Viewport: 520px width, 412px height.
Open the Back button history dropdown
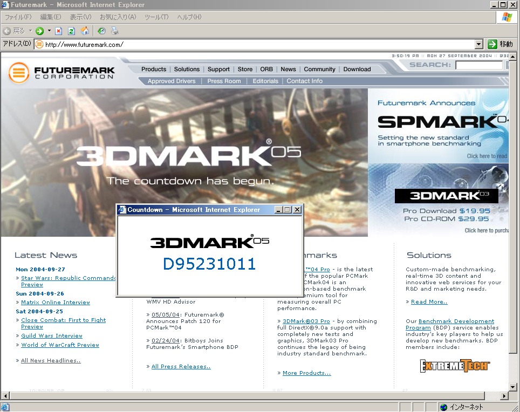tap(30, 31)
